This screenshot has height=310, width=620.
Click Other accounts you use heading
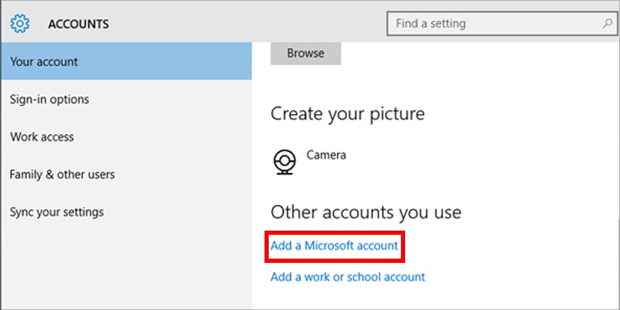tap(365, 212)
